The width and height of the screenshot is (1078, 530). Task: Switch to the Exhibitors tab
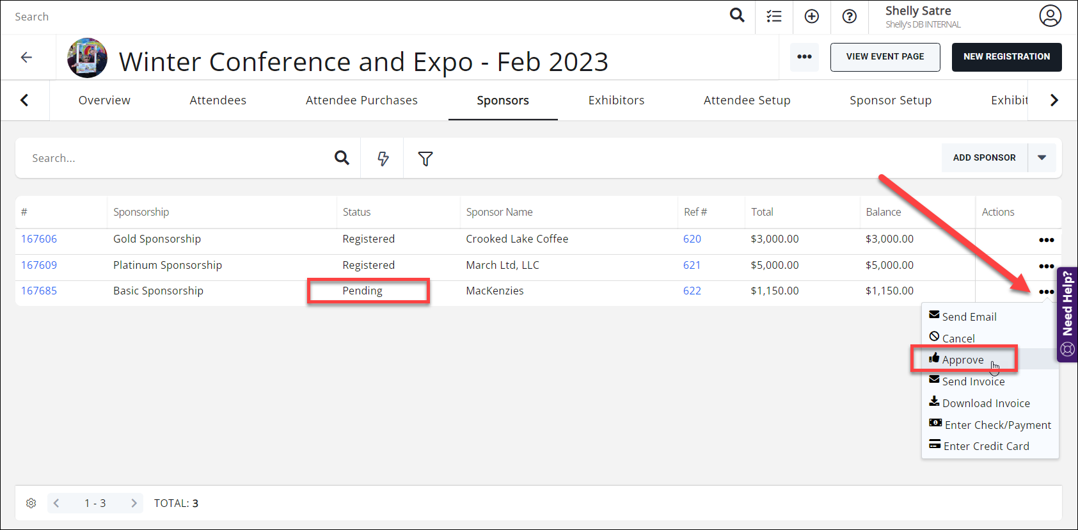616,100
